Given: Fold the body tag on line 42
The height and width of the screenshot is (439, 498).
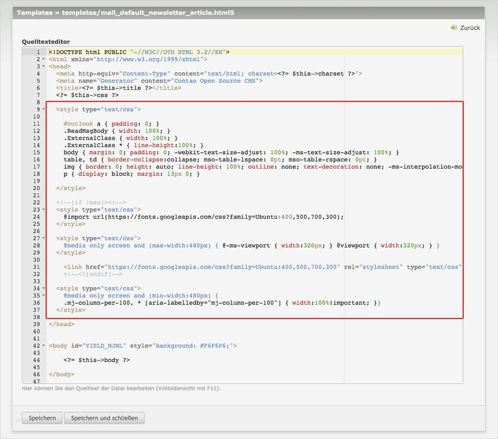Looking at the screenshot, I should [x=44, y=346].
